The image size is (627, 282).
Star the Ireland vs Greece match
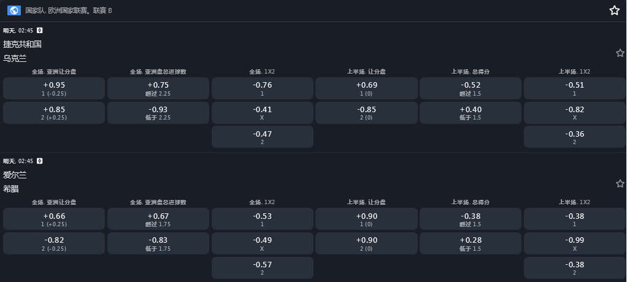pos(620,184)
